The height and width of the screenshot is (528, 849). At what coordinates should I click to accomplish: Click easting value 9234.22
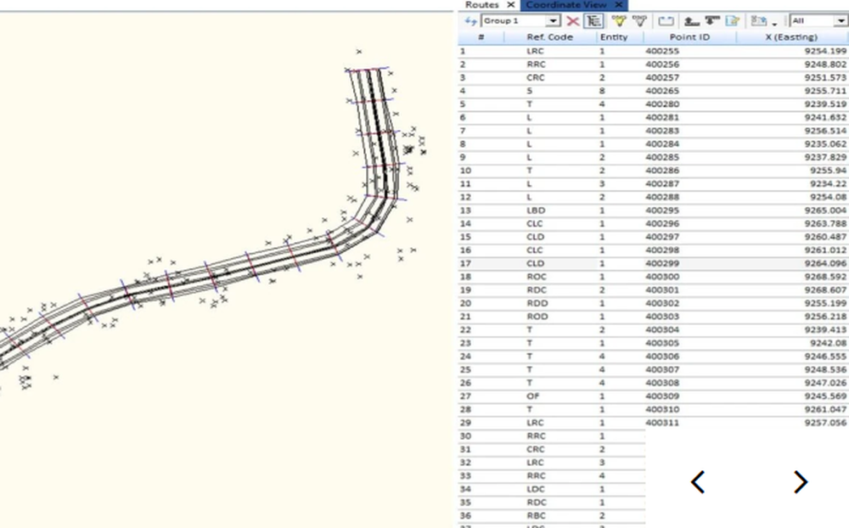coord(828,183)
